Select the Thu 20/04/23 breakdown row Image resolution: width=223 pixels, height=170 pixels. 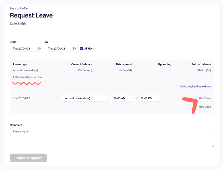click(x=22, y=98)
